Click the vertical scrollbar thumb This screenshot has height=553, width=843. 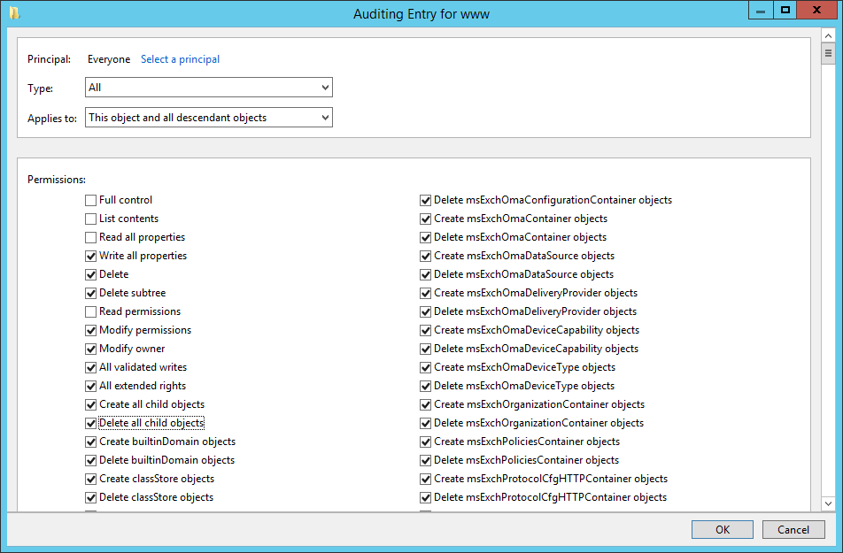coord(828,53)
